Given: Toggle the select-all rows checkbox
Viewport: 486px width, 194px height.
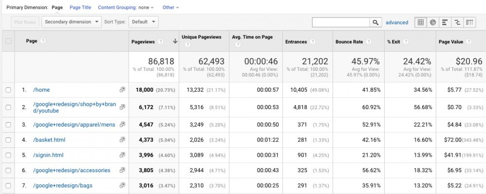Looking at the screenshot, I should [8, 41].
